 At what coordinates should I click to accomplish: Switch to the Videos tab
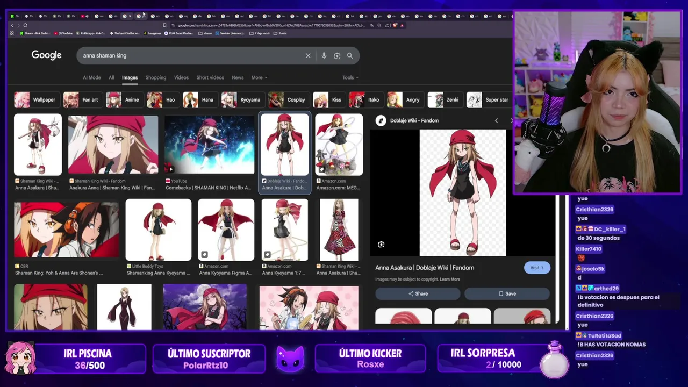point(181,77)
